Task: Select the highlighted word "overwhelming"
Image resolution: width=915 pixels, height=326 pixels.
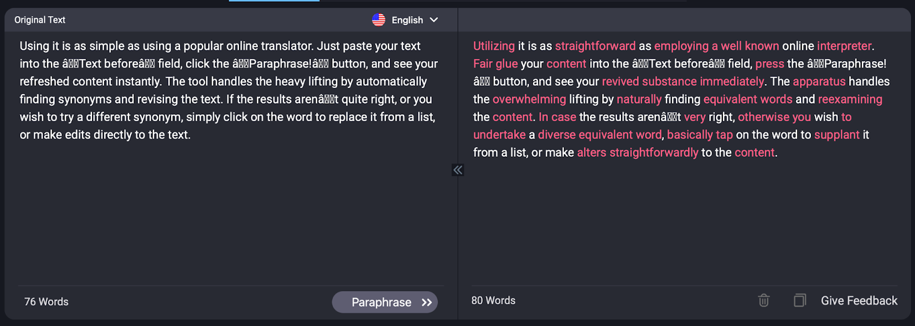Action: pyautogui.click(x=529, y=100)
